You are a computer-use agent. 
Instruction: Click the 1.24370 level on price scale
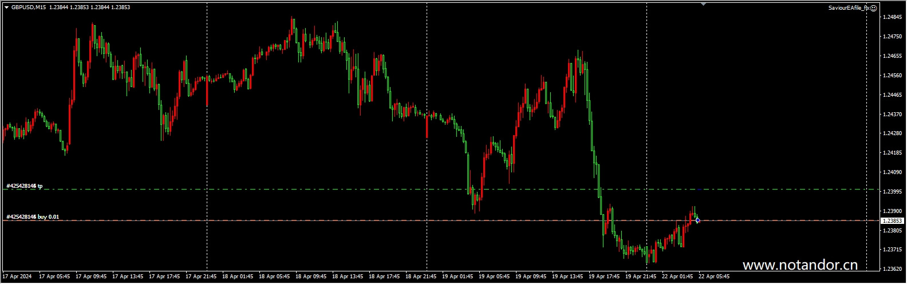892,115
